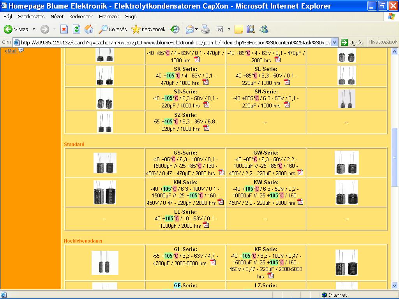Click the SZ-Serie capacitor thumbnail

pos(105,122)
